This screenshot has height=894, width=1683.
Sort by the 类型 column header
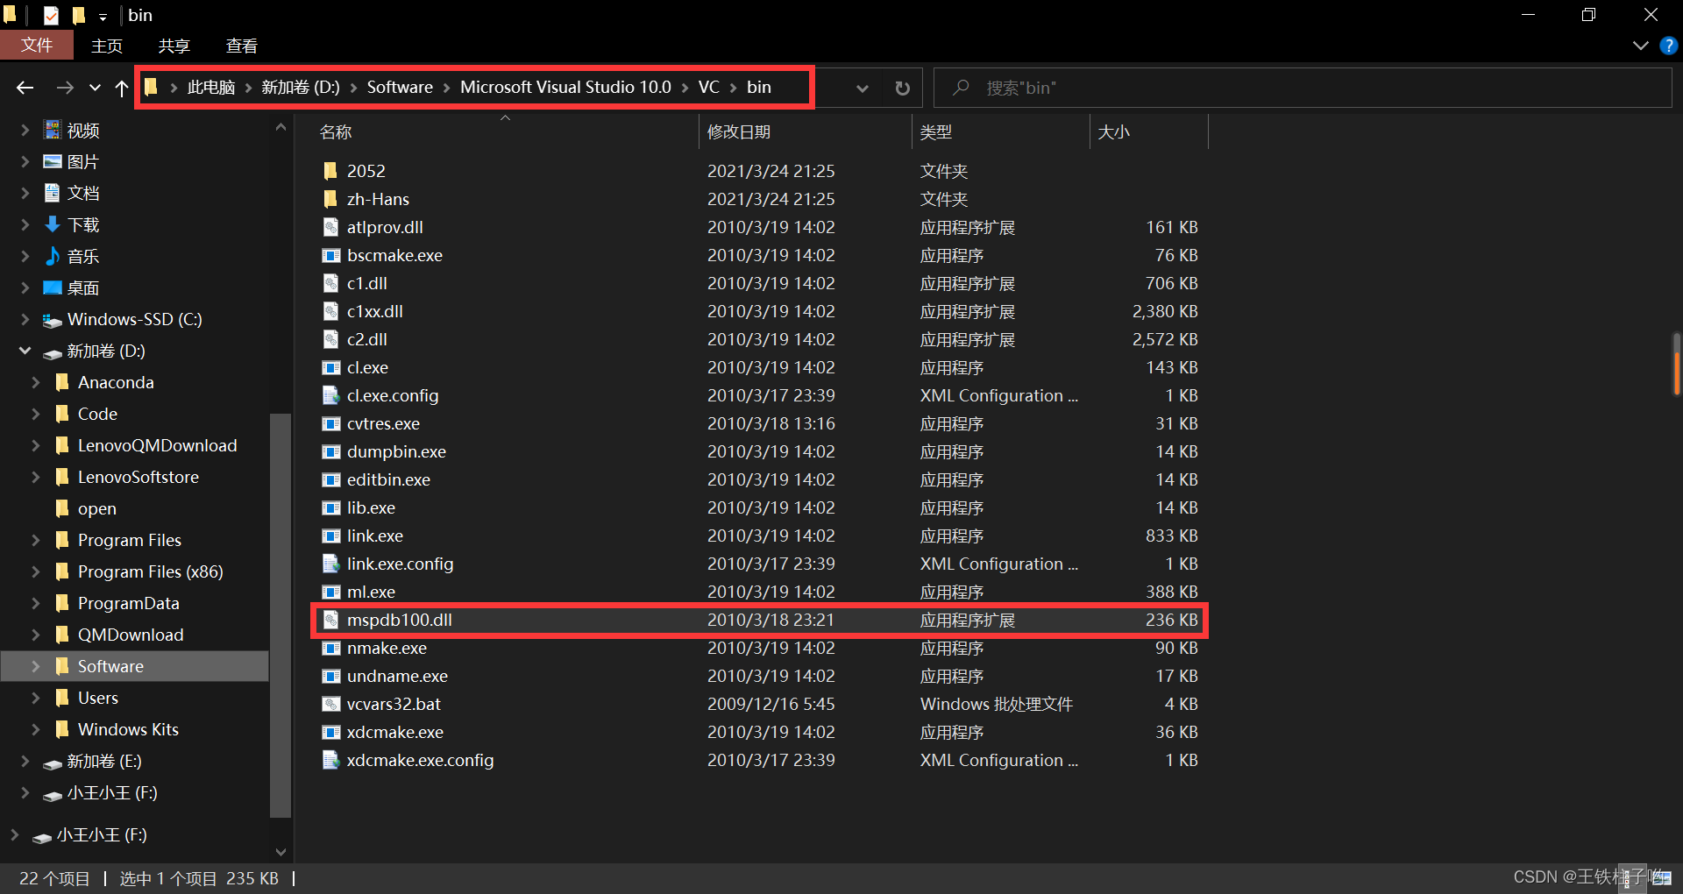coord(936,131)
